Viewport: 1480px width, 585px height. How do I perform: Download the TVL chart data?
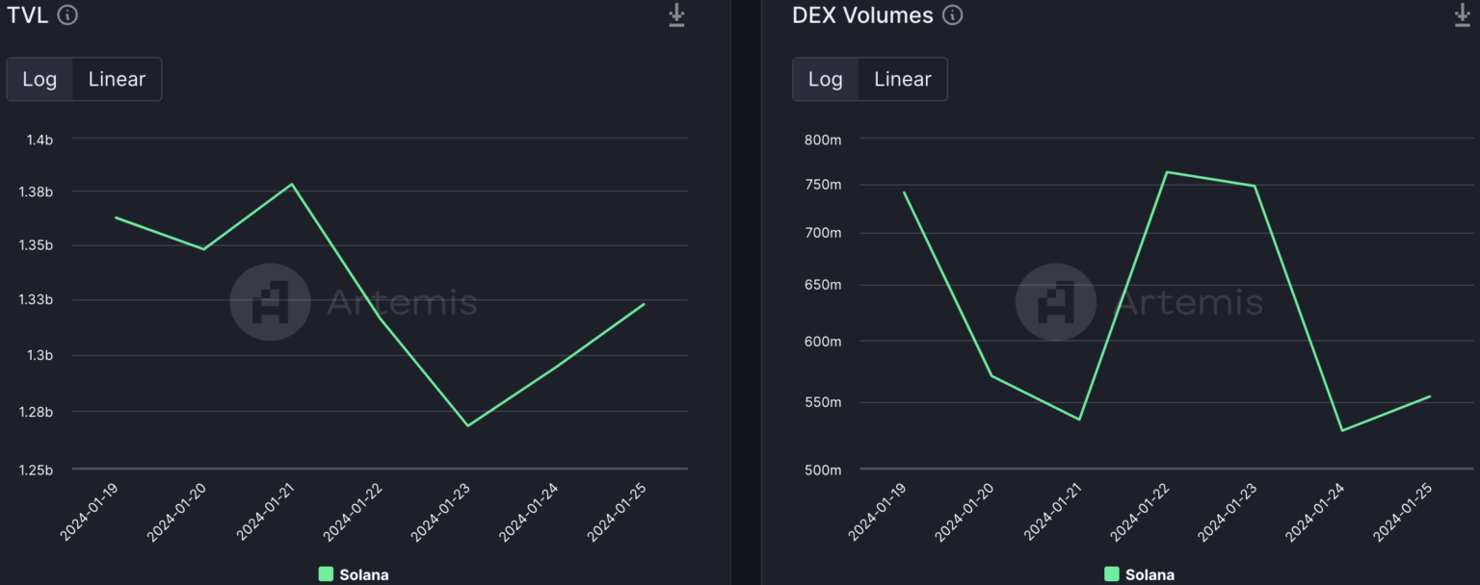676,15
